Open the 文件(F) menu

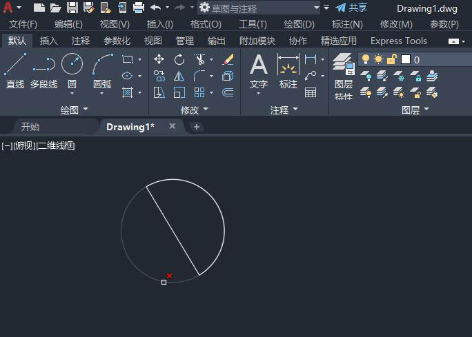23,24
